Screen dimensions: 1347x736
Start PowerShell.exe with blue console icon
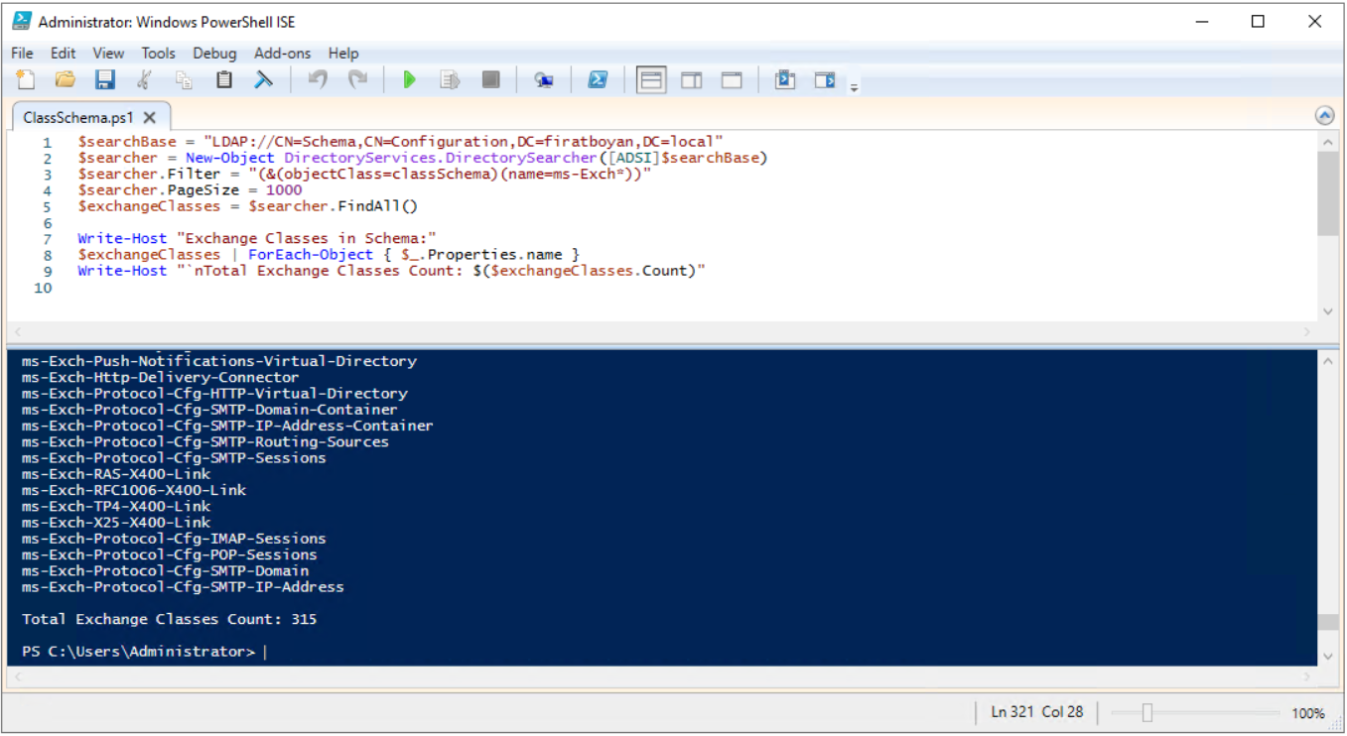[598, 80]
